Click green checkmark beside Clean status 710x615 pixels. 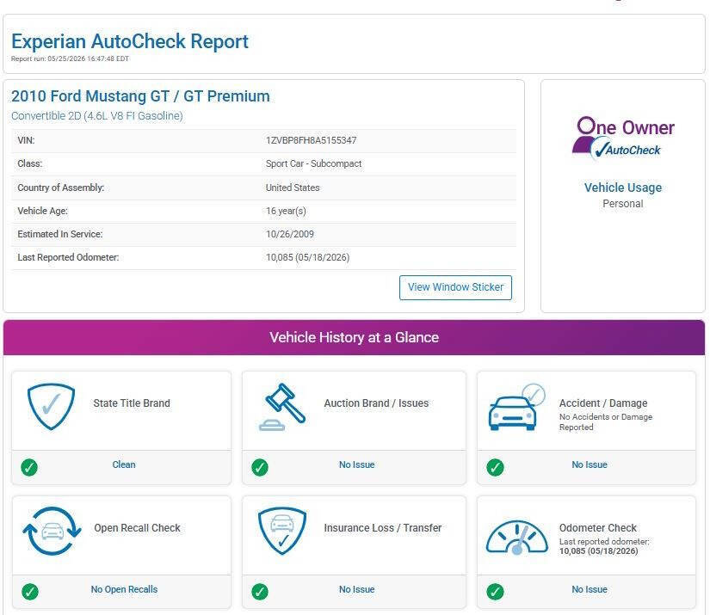tap(29, 467)
